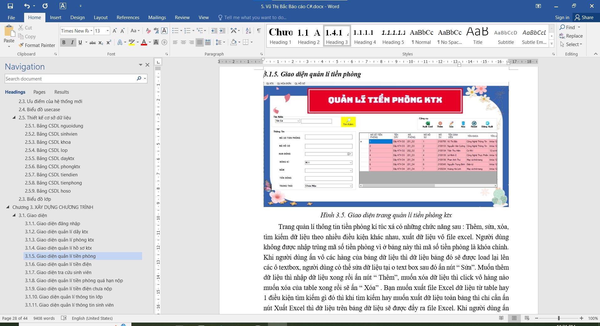The height and width of the screenshot is (326, 600).
Task: Apply the Heading 1 style
Action: [280, 36]
